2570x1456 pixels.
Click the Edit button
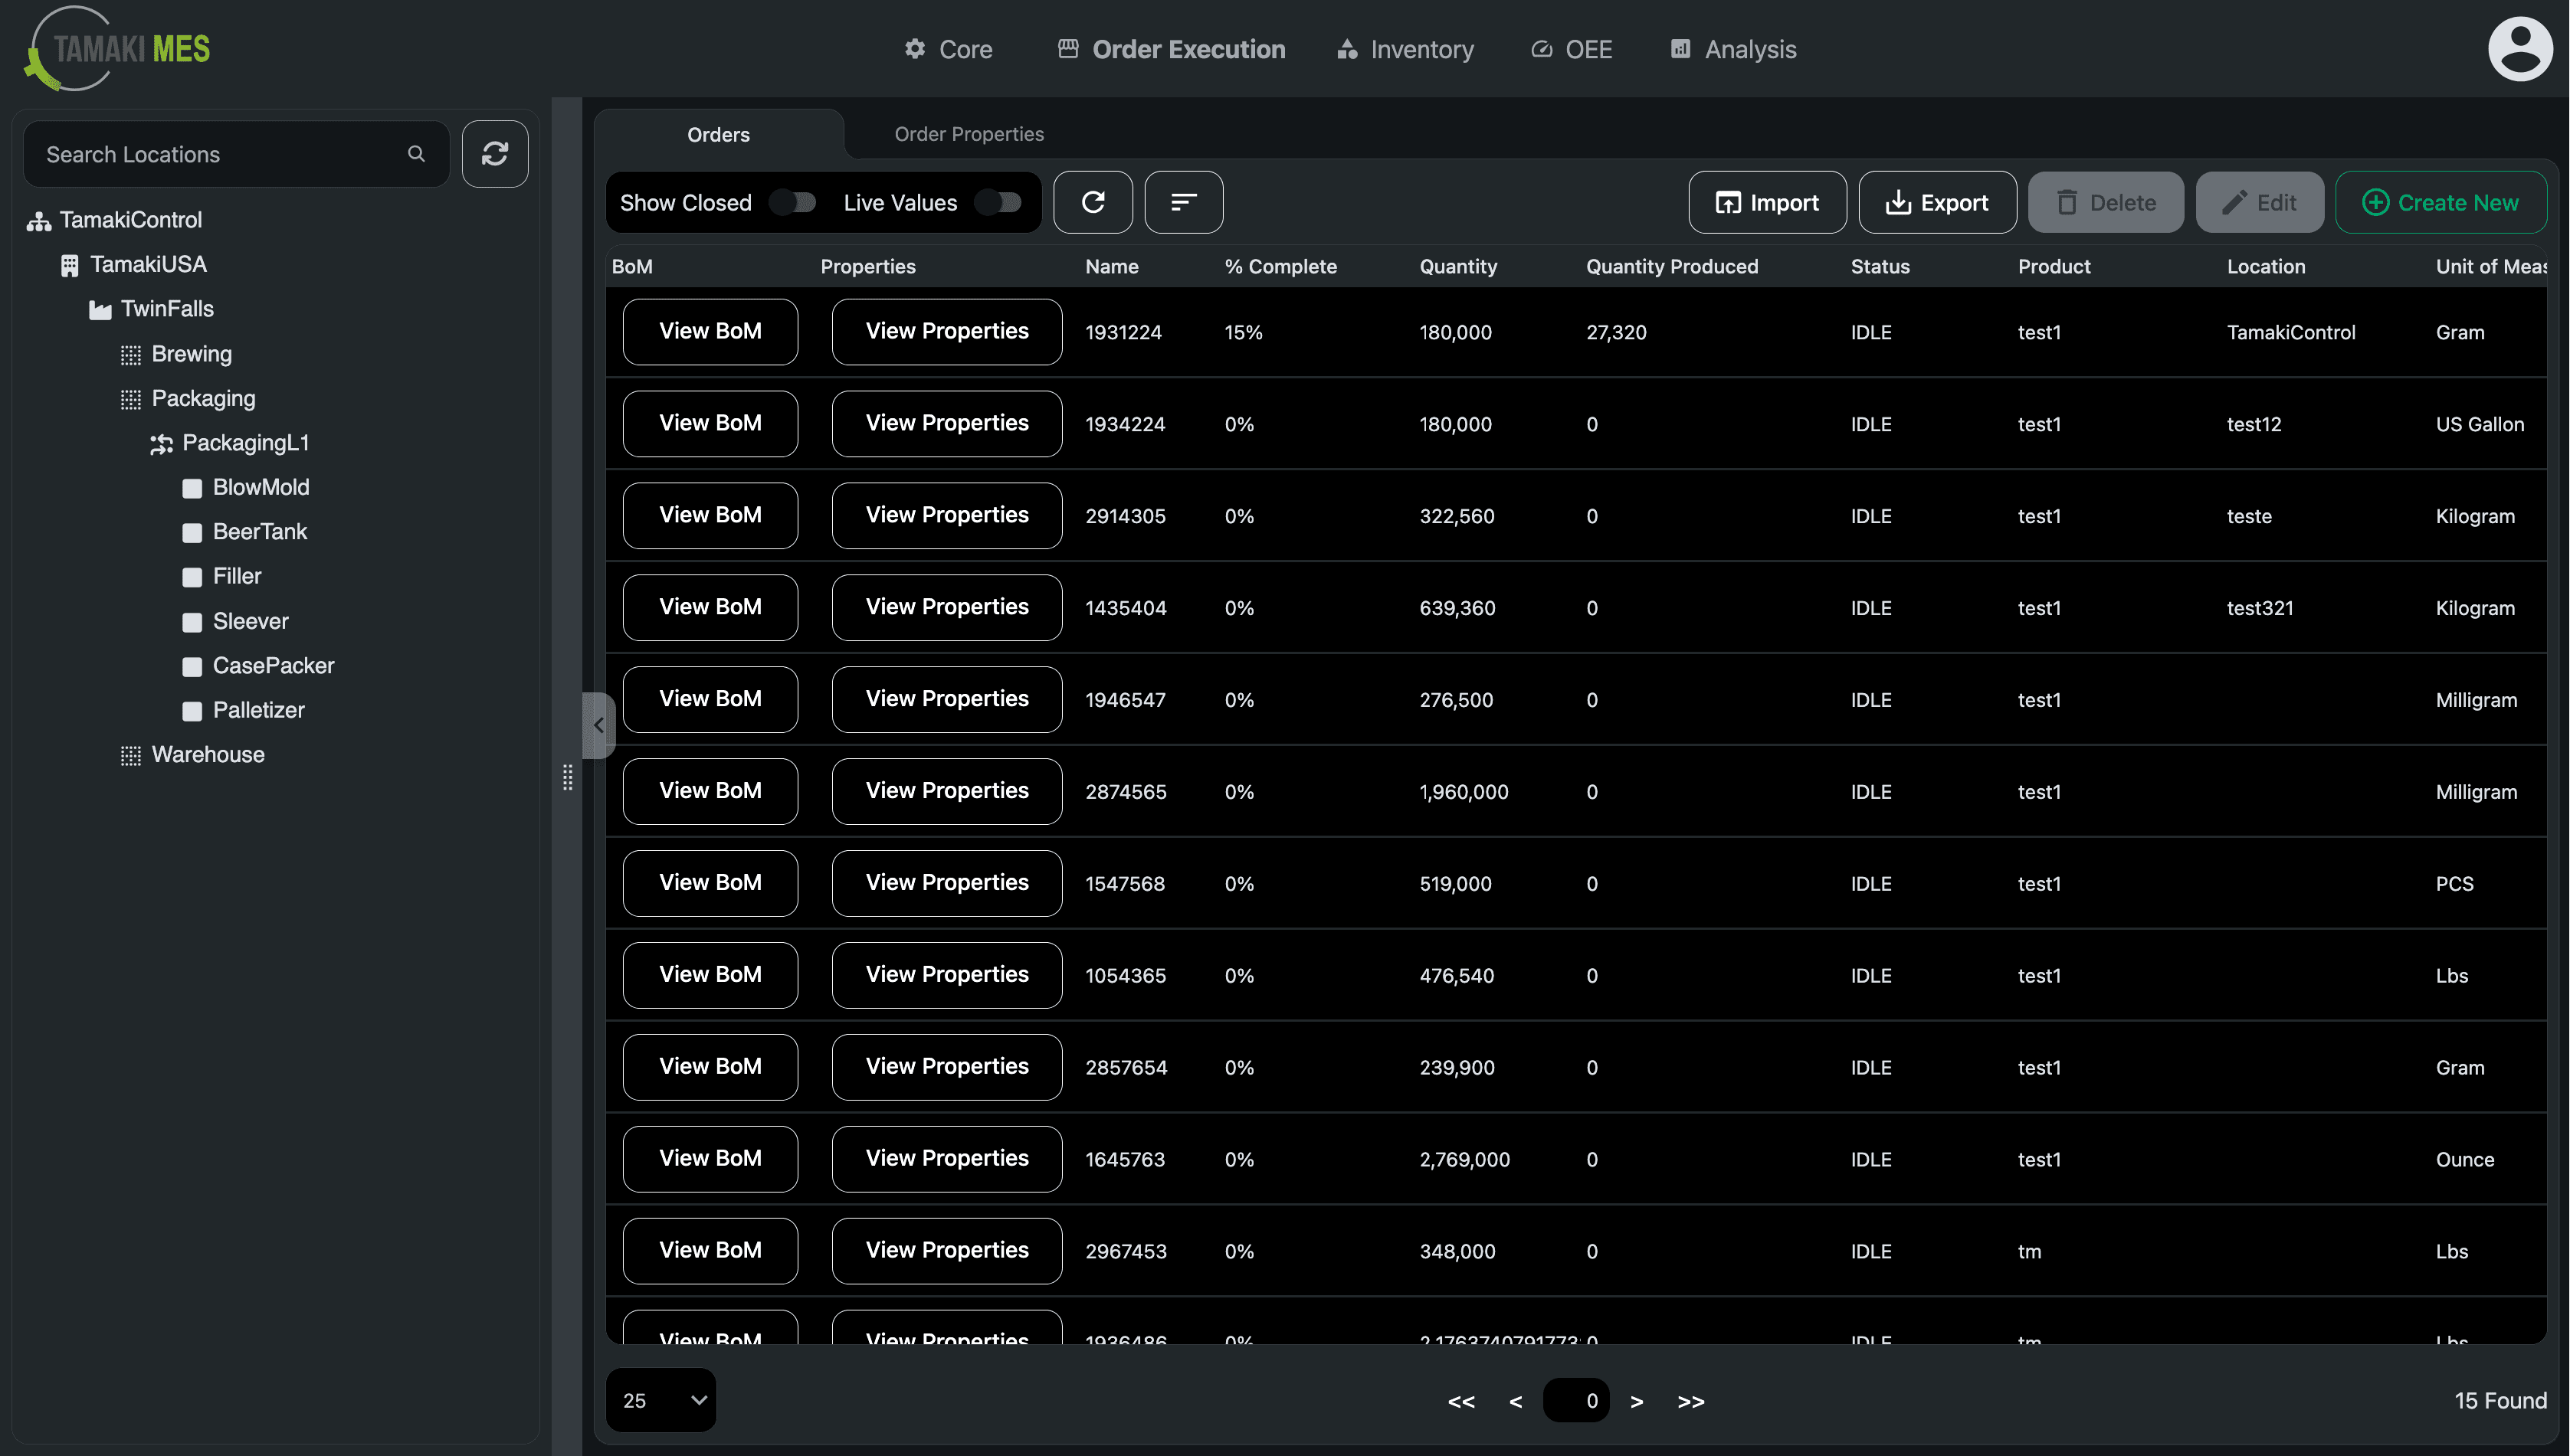[x=2260, y=202]
